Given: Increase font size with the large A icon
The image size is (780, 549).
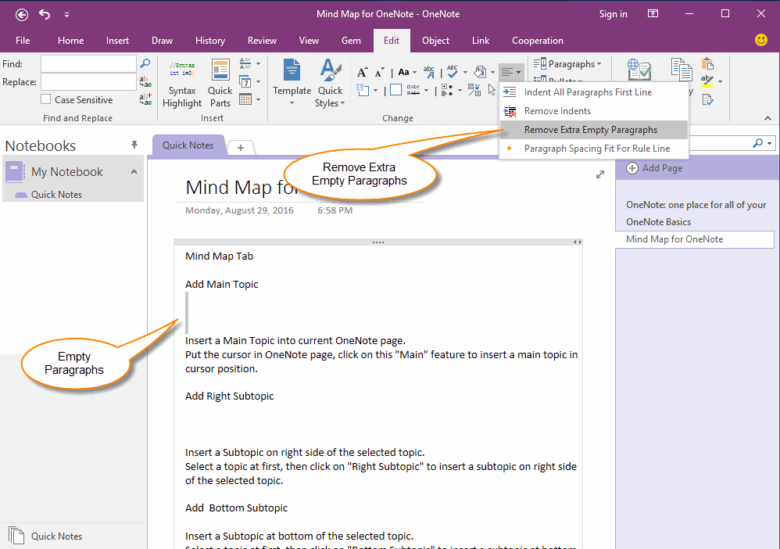Looking at the screenshot, I should click(363, 73).
